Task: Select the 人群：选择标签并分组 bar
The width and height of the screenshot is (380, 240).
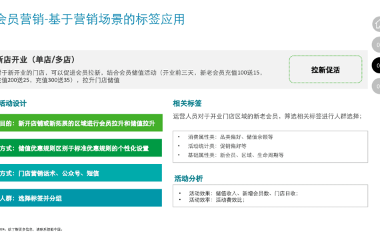Action: click(x=81, y=198)
